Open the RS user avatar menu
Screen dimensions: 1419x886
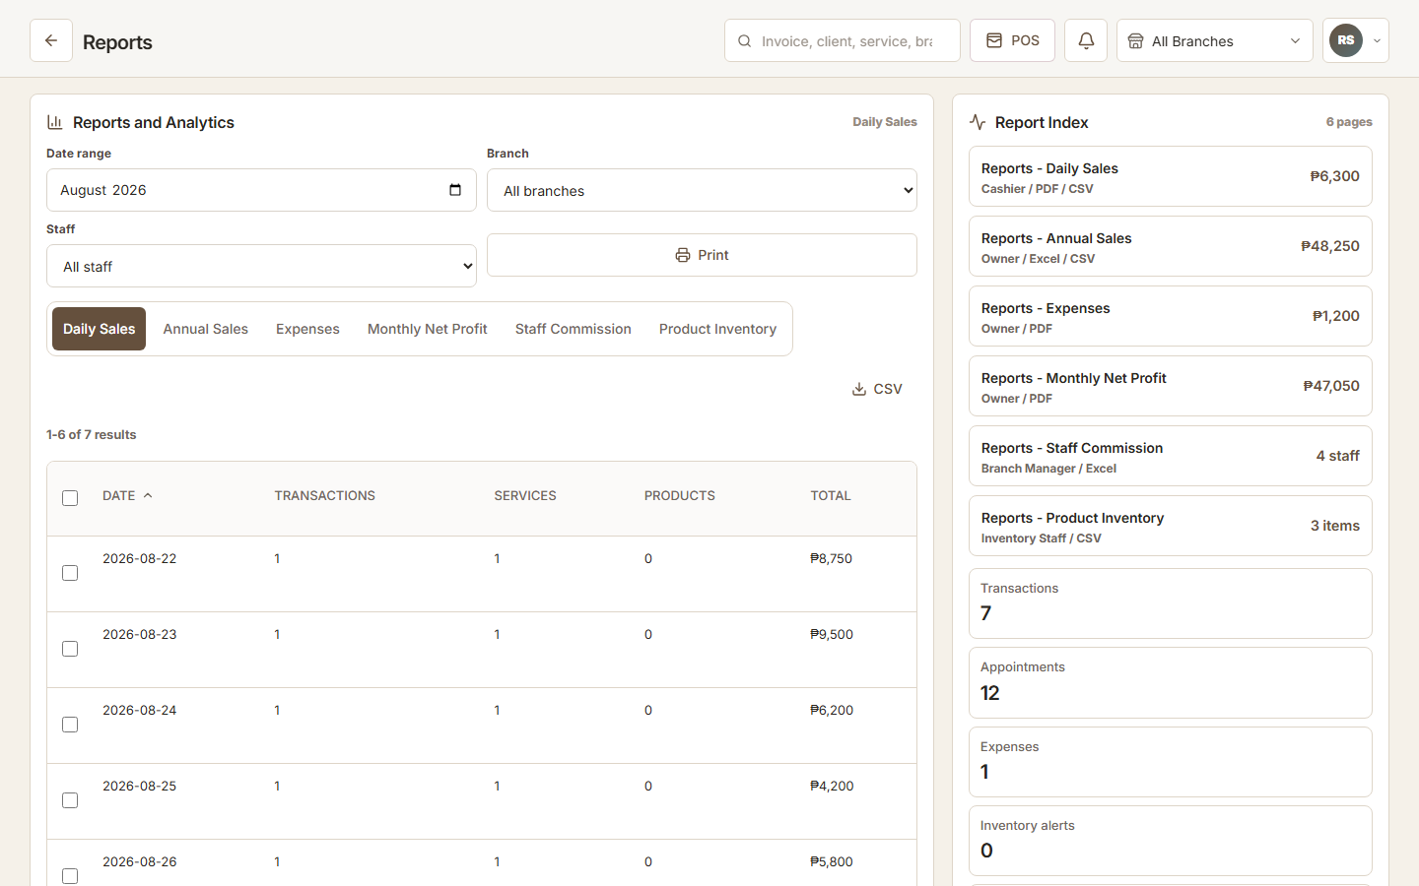point(1346,40)
